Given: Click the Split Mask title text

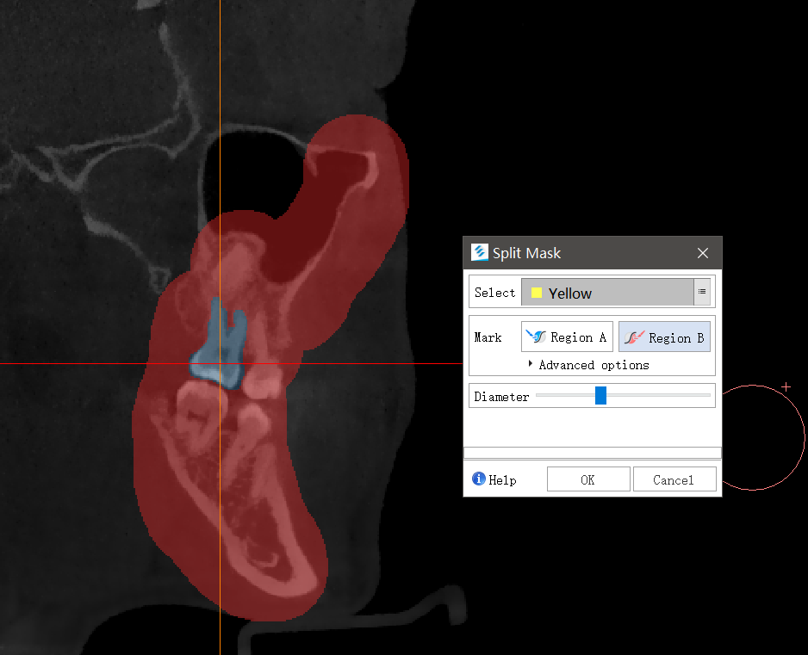Looking at the screenshot, I should (x=526, y=253).
